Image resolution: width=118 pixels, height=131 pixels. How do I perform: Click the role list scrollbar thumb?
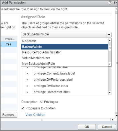tap(110, 48)
